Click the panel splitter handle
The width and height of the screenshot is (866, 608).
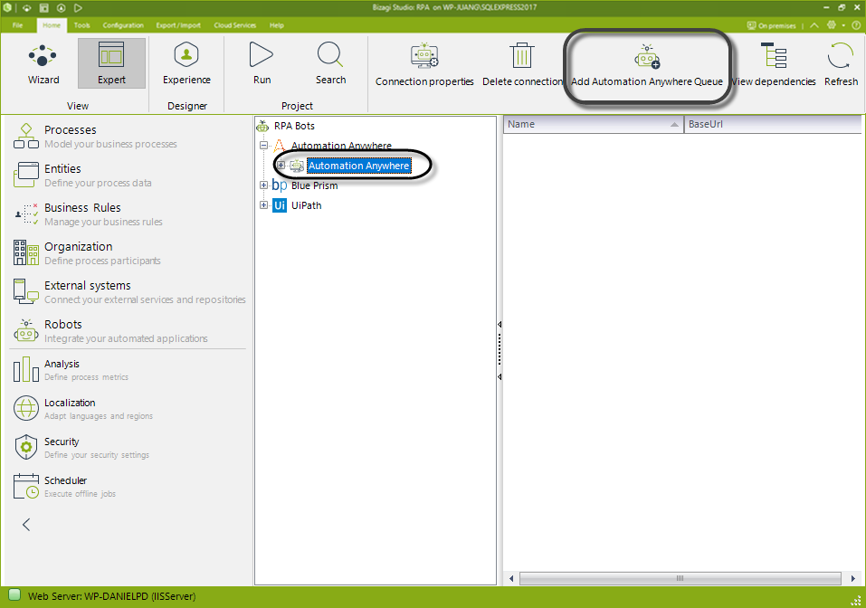(x=500, y=350)
